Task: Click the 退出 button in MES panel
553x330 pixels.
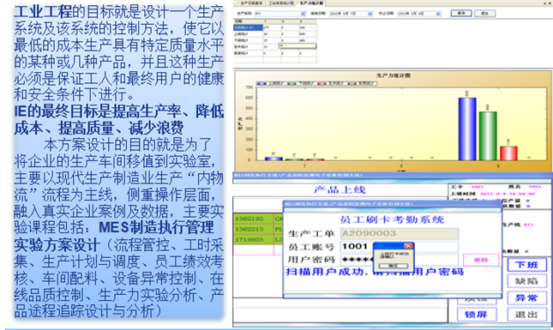Action: click(526, 314)
